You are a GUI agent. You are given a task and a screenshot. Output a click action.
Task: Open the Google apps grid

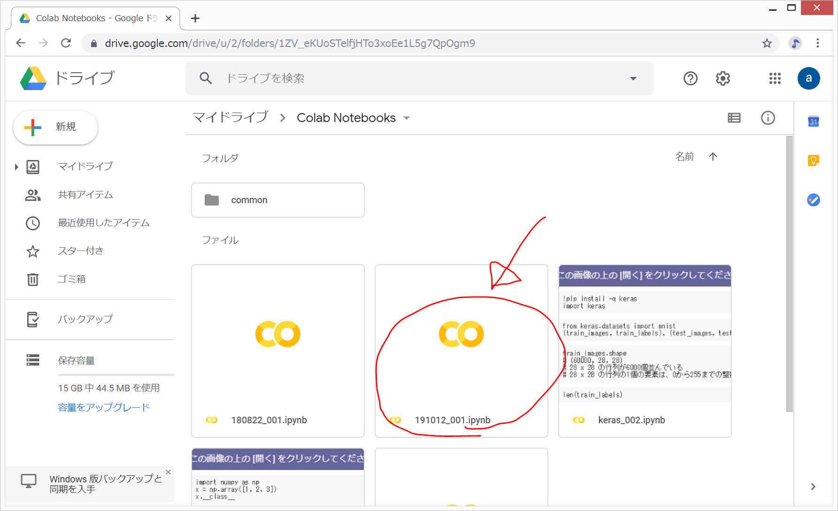pyautogui.click(x=775, y=78)
